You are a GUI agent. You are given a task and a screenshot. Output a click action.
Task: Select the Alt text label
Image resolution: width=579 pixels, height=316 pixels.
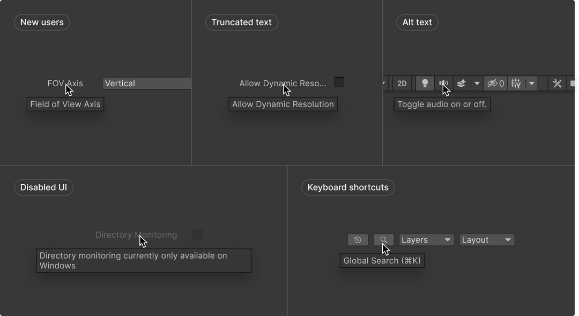pyautogui.click(x=417, y=22)
